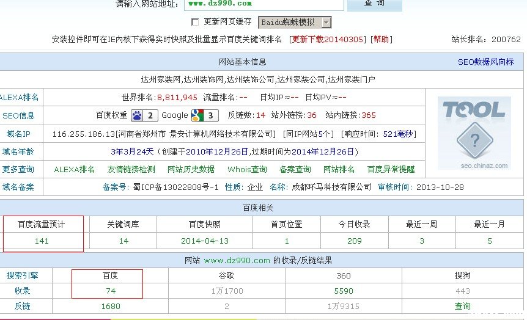Open SEO数据风向标 link
Screen dimensions: 527x320
pos(485,62)
